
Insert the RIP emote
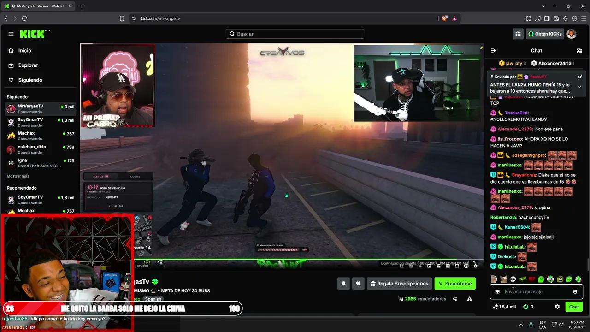(x=531, y=279)
